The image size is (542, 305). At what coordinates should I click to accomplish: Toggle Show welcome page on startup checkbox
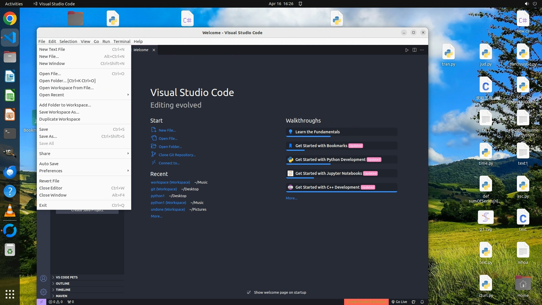pyautogui.click(x=249, y=292)
